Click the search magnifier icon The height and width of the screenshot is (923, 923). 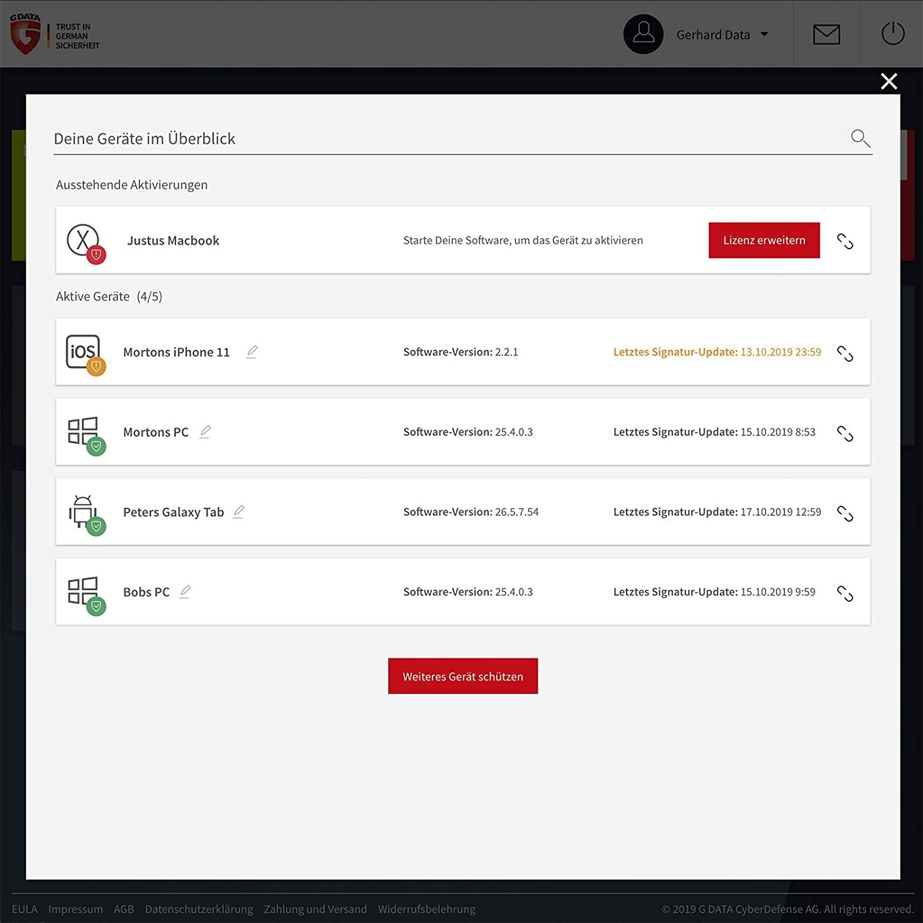860,138
